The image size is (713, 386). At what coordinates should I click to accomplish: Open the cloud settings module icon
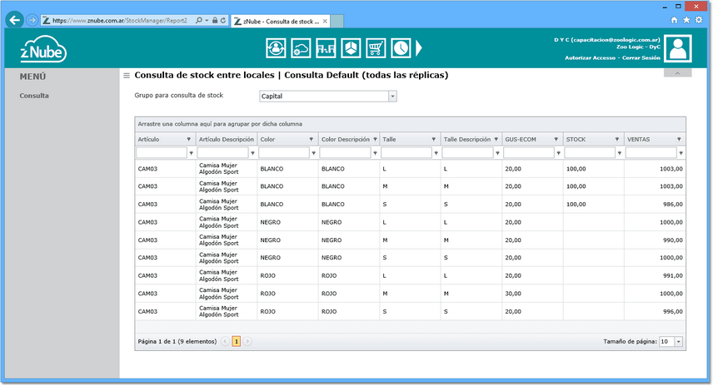click(301, 48)
